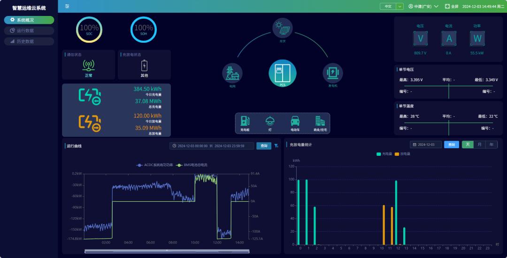Expand the 中建(广安) user dropdown
The image size is (507, 258).
423,7
